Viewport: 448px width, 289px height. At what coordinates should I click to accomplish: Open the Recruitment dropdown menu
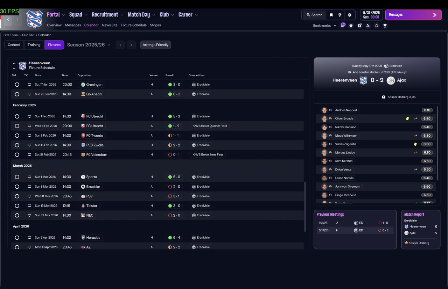pos(107,15)
